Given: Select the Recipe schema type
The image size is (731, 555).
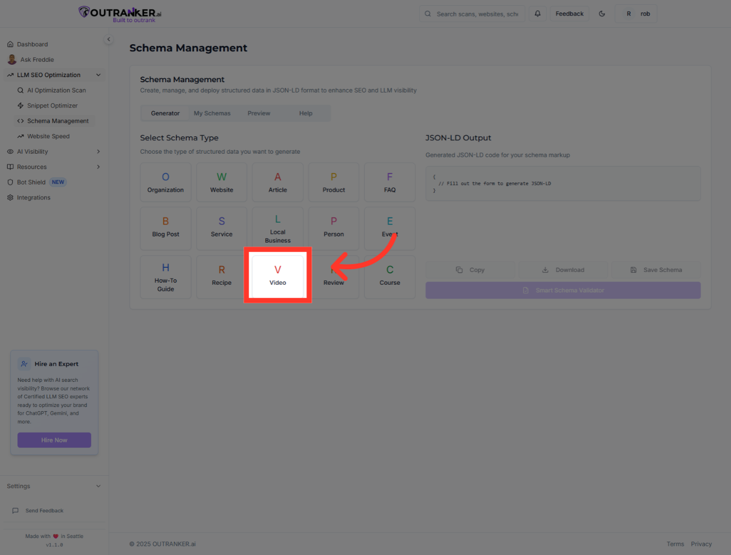Looking at the screenshot, I should pyautogui.click(x=222, y=277).
